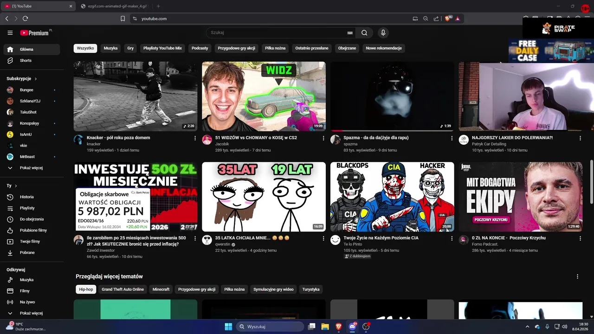Open Główna home in sidebar
The image size is (594, 334).
(32, 49)
